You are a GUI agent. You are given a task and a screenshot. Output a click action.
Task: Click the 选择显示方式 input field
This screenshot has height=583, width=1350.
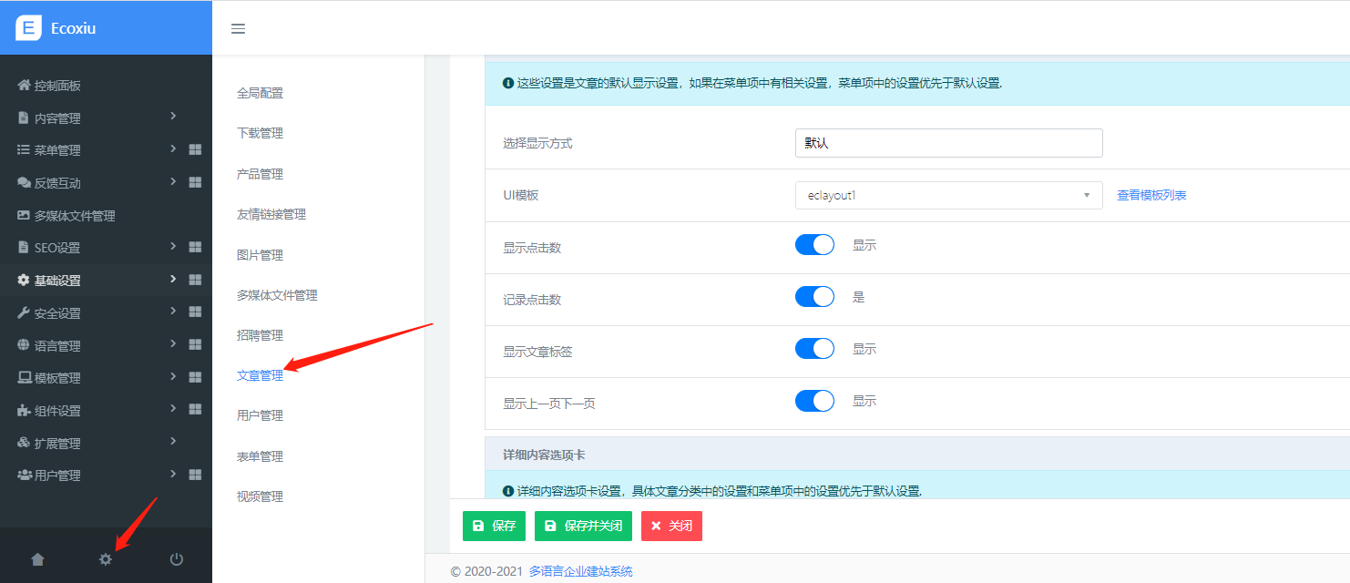coord(948,143)
